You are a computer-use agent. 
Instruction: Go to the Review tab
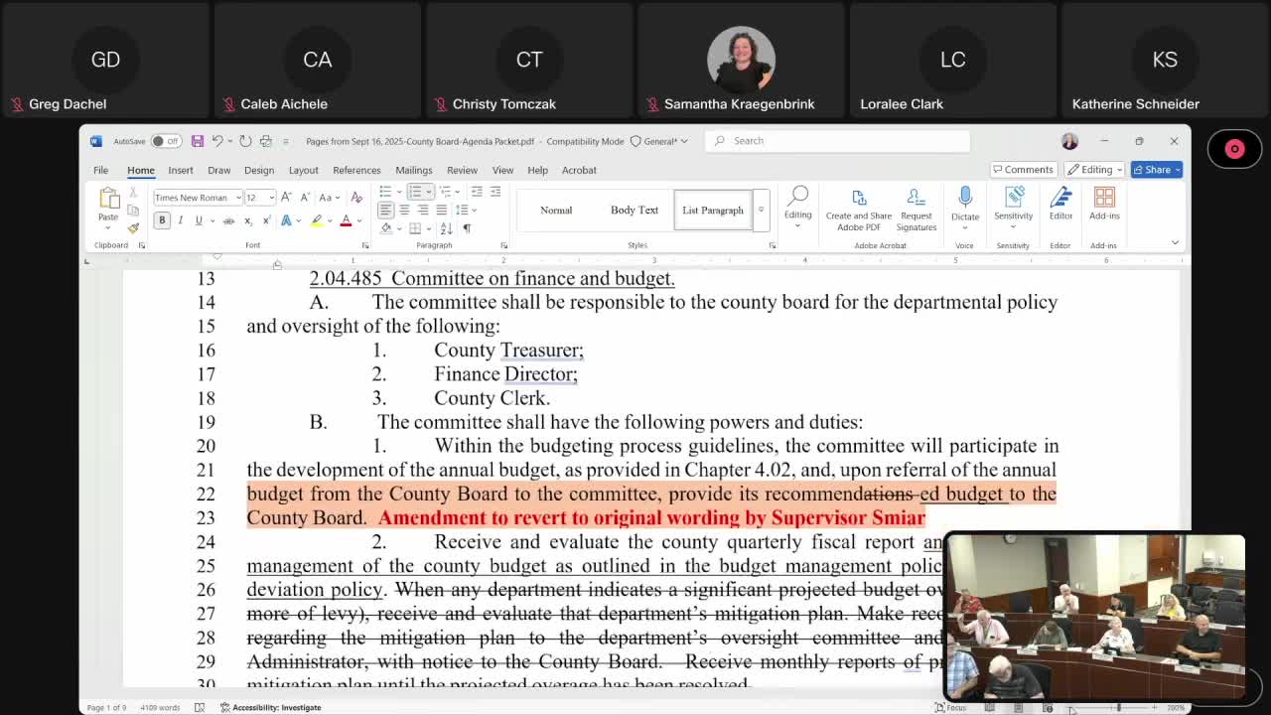click(462, 170)
